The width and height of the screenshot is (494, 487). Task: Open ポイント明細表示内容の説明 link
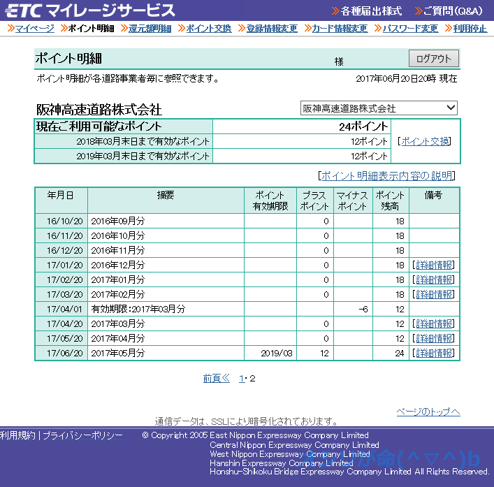coord(387,176)
